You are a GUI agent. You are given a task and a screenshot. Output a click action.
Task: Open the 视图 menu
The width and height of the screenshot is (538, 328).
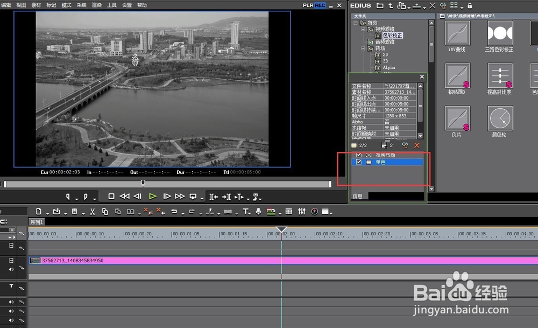click(x=21, y=5)
